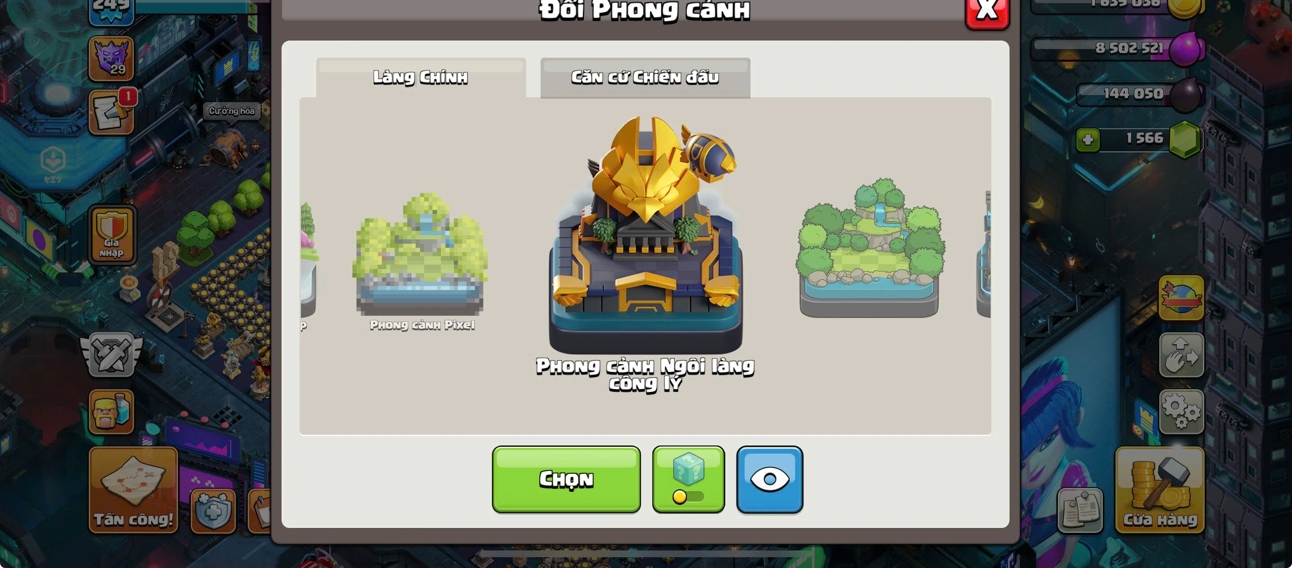Open the crossed swords ranked battle icon

point(111,354)
